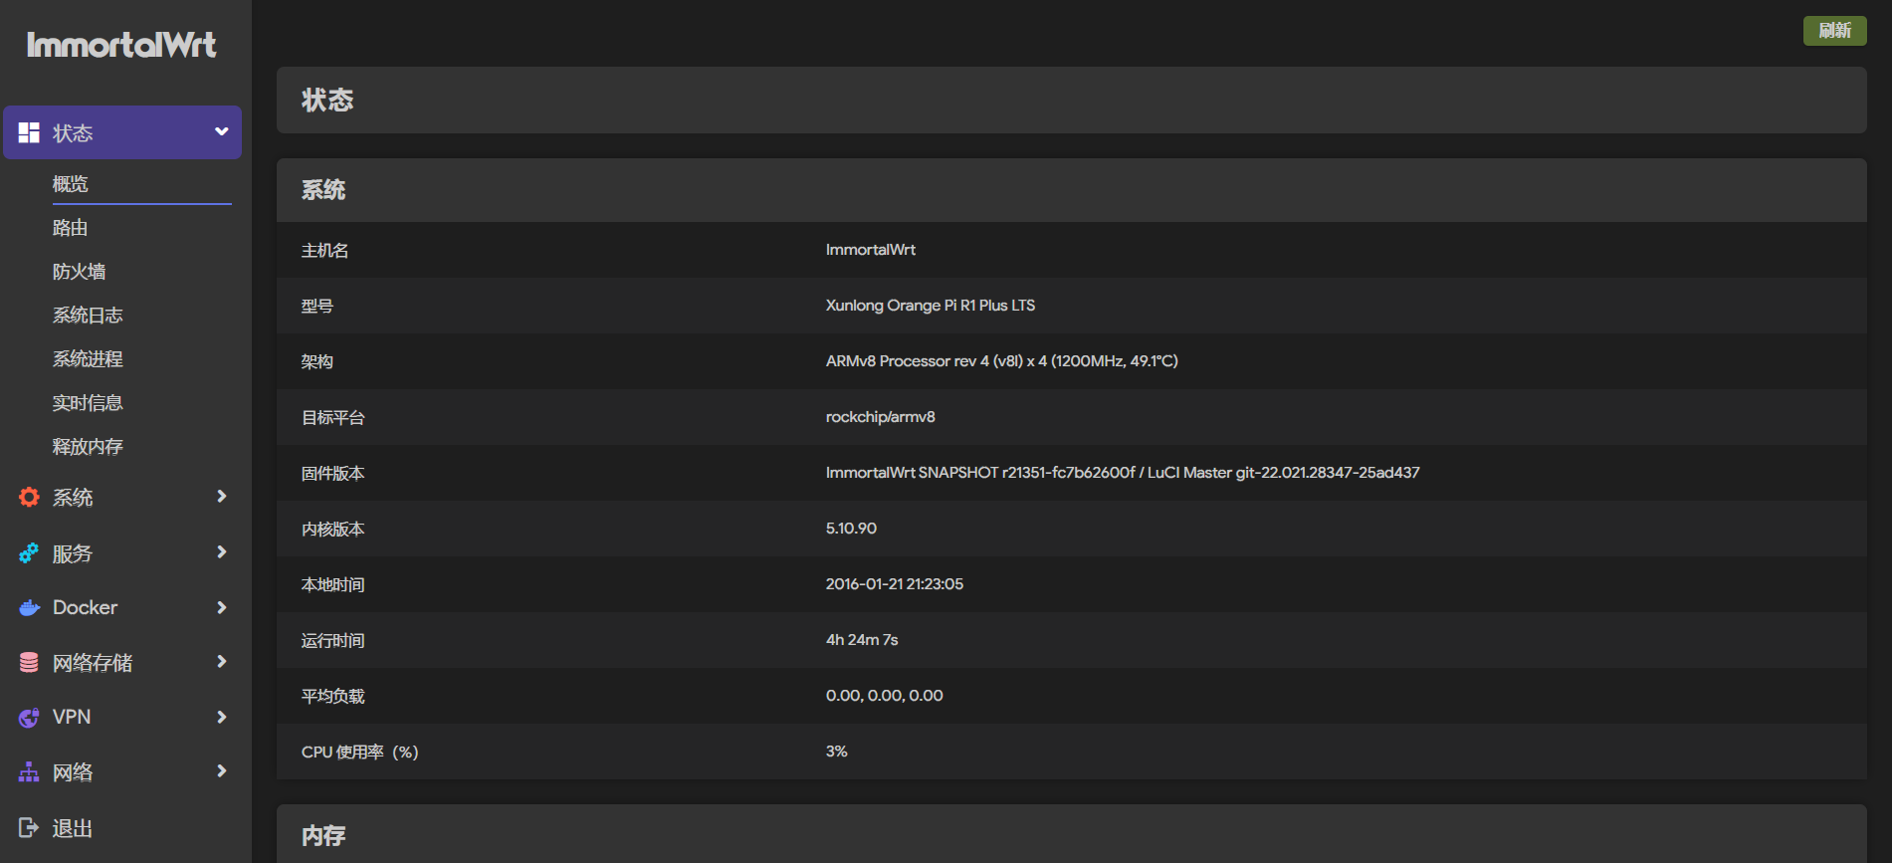Select 释放内存 in the sidebar

click(x=88, y=447)
